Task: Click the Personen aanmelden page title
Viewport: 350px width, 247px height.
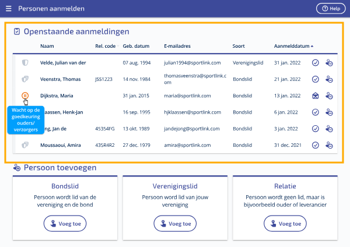Action: coord(51,9)
